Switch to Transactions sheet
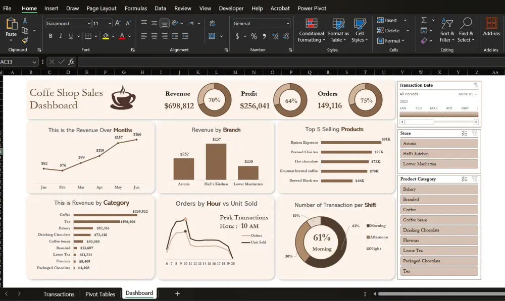The width and height of the screenshot is (505, 301). pos(59,294)
